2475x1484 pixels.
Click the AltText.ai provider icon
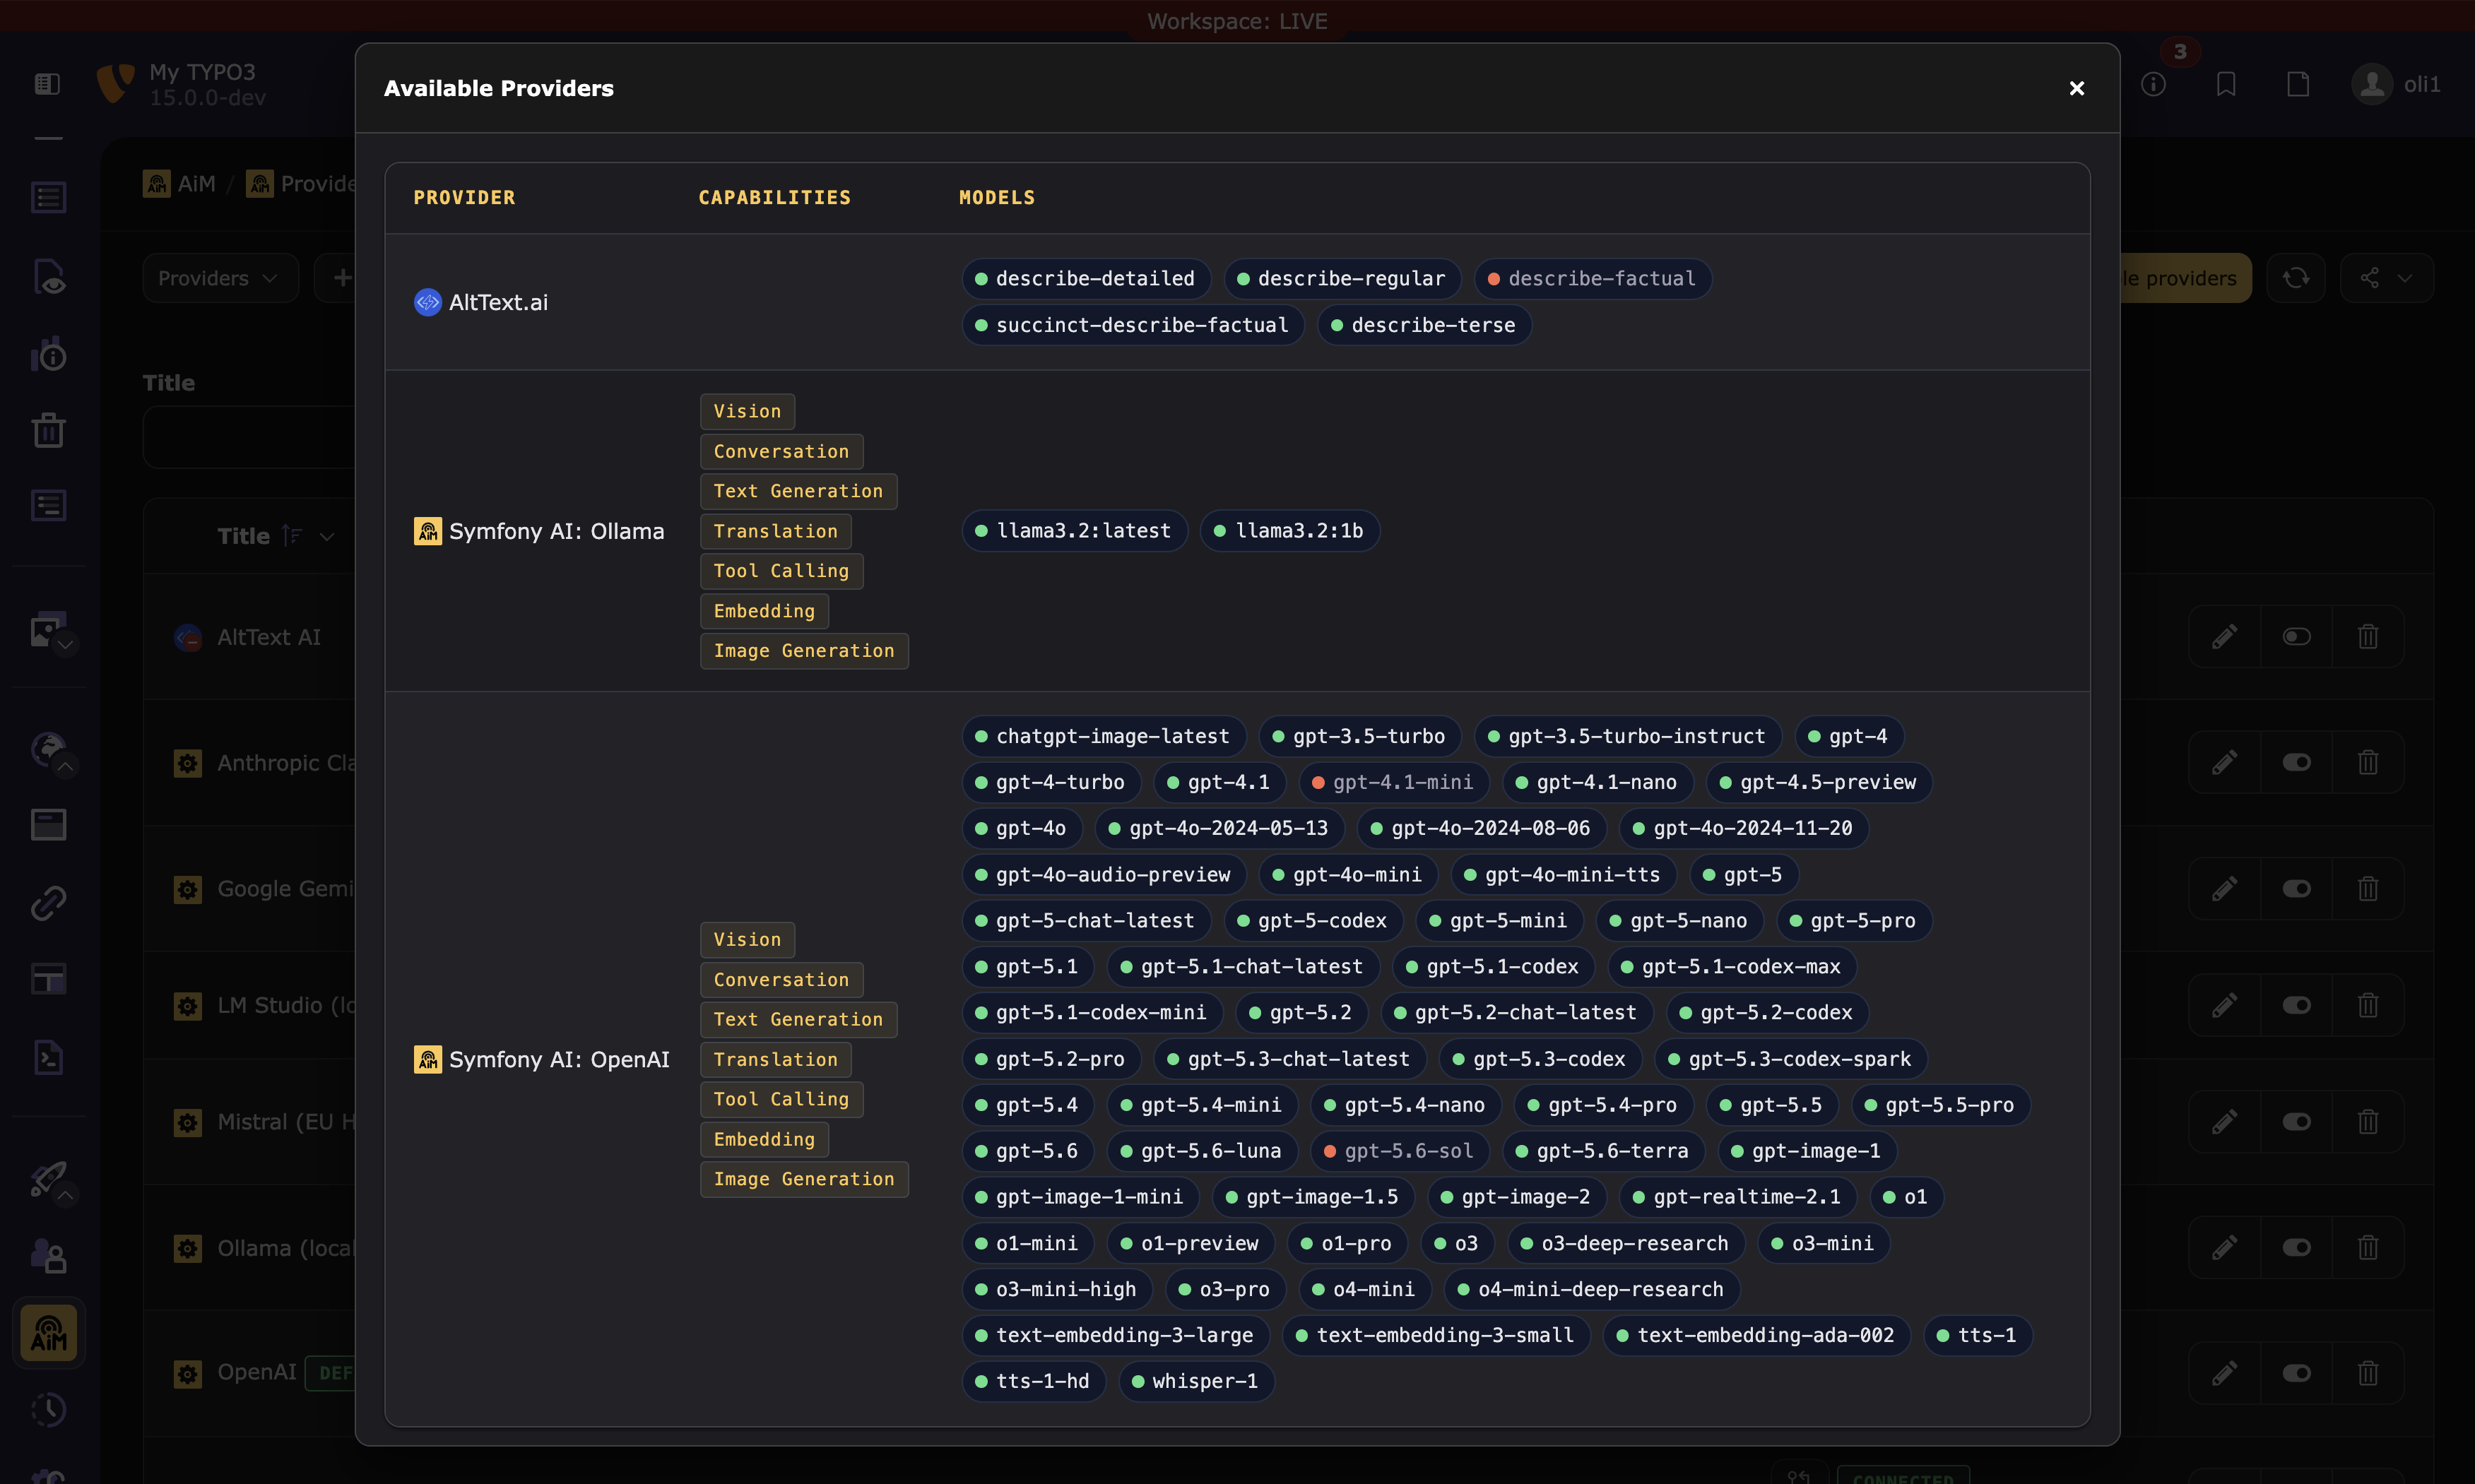pyautogui.click(x=427, y=302)
